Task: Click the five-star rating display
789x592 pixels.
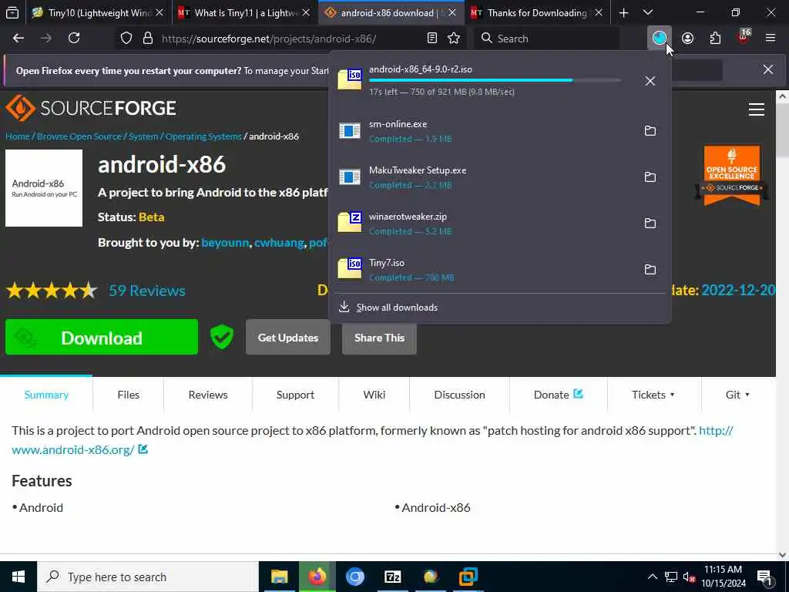Action: click(x=52, y=291)
